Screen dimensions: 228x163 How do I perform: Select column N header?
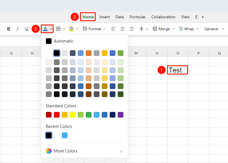pos(157,53)
